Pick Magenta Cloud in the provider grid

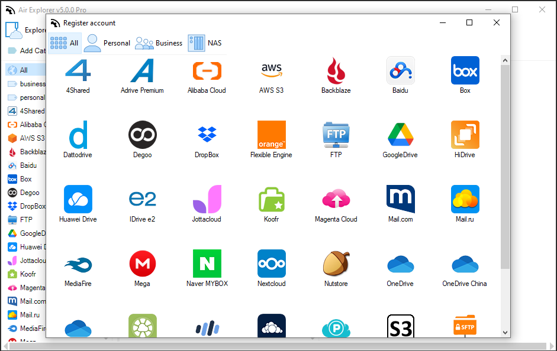point(336,199)
